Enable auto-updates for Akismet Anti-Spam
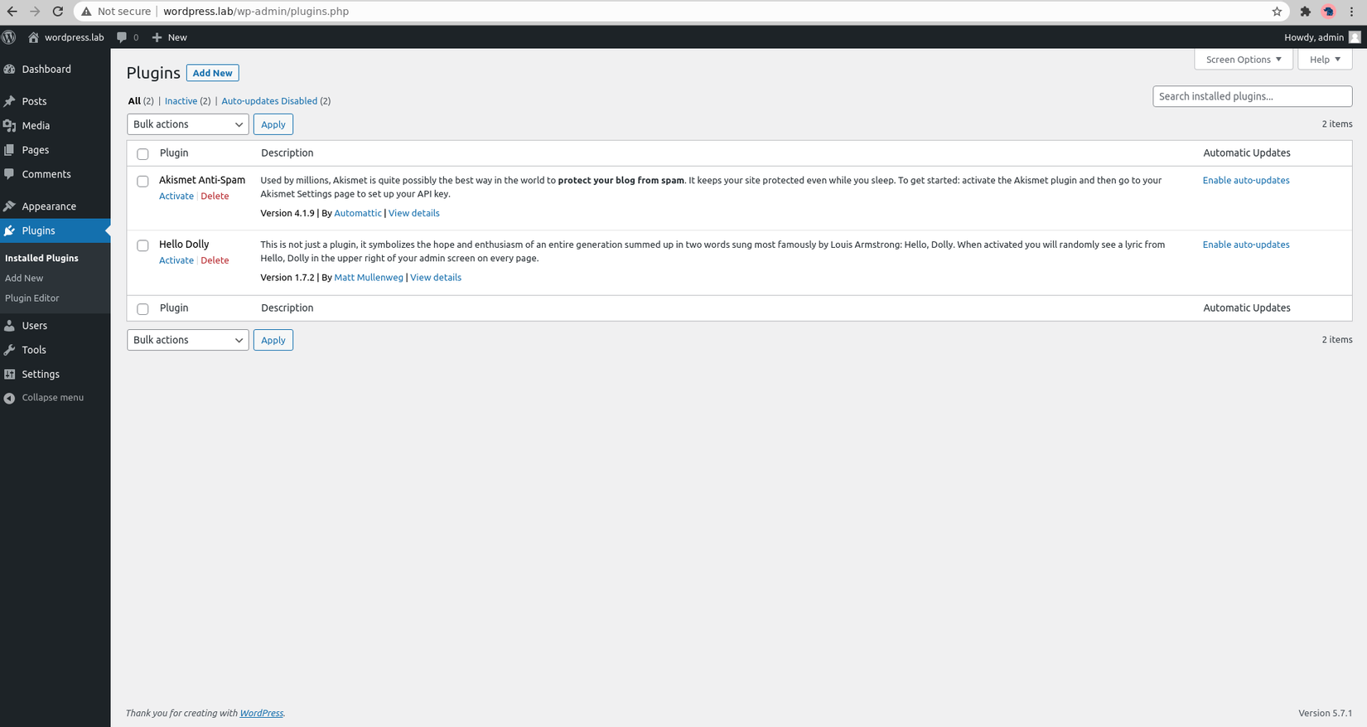The height and width of the screenshot is (727, 1367). [1246, 181]
